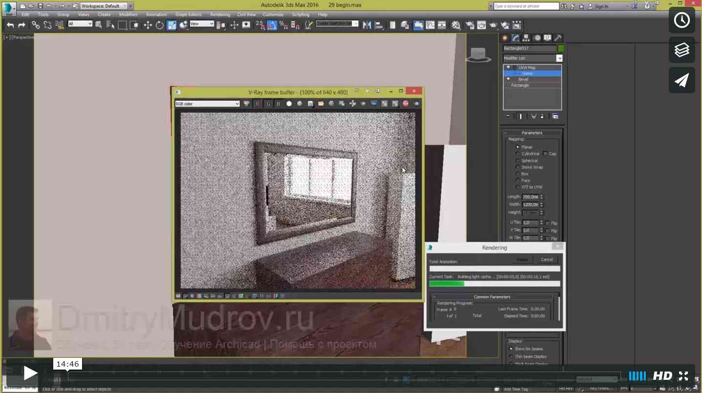The height and width of the screenshot is (393, 702).
Task: Open the Modifiers menu
Action: [128, 15]
